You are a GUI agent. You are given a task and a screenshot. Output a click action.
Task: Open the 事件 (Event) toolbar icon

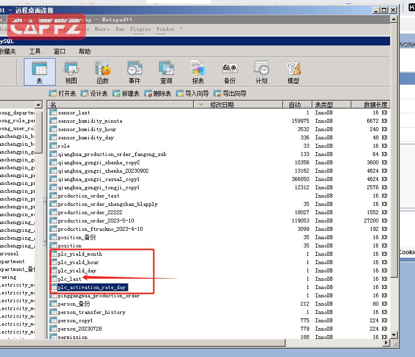134,72
